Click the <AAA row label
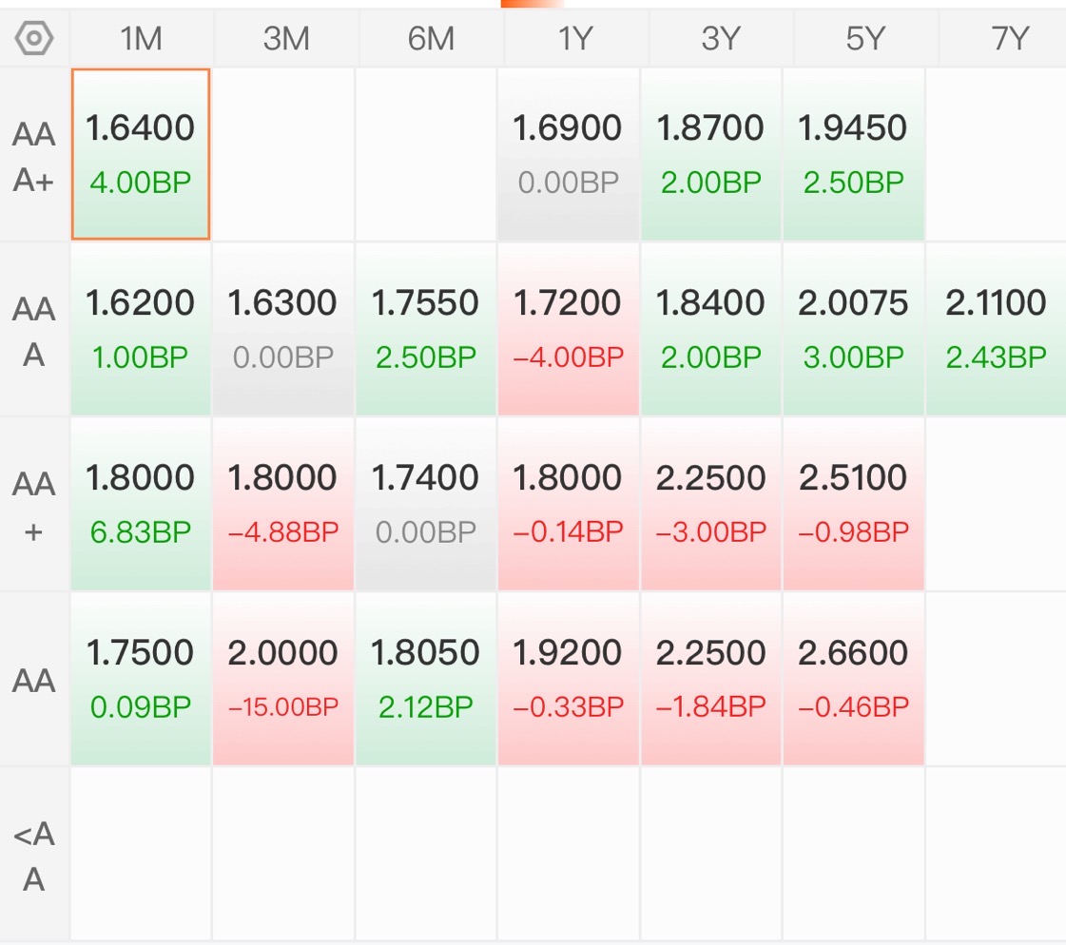This screenshot has width=1066, height=945. click(34, 856)
